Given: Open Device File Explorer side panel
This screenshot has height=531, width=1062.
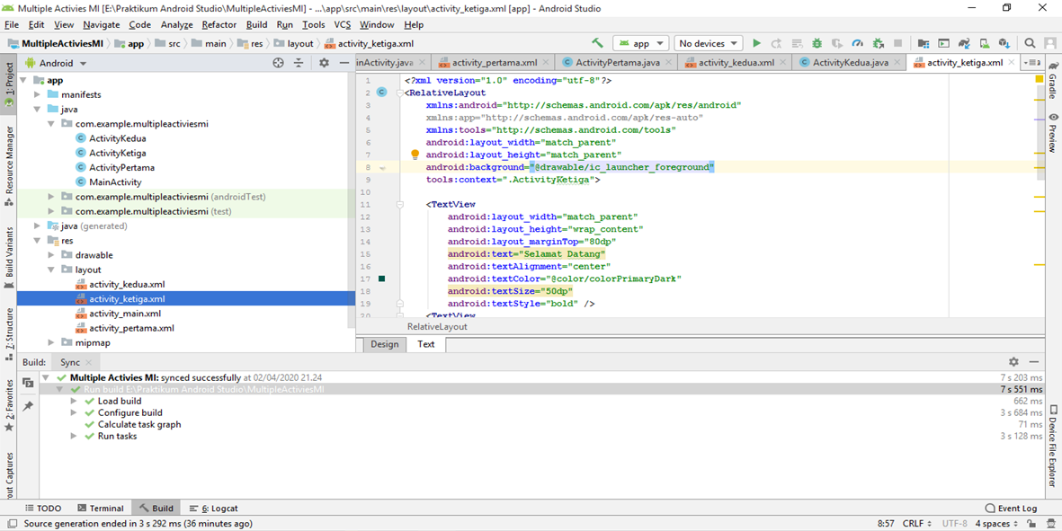Looking at the screenshot, I should click(x=1053, y=447).
